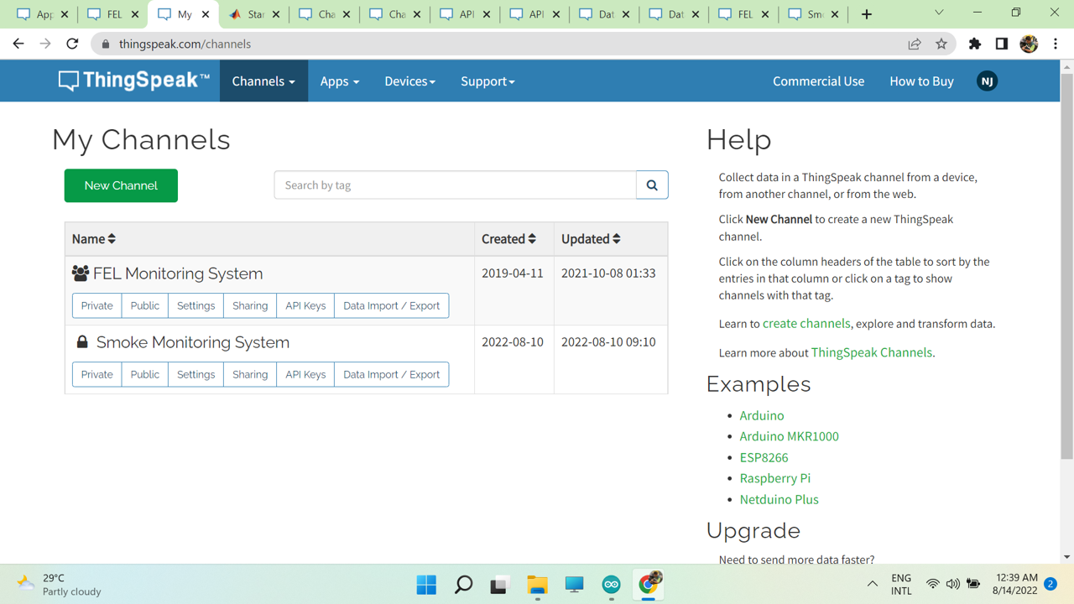This screenshot has height=604, width=1074.
Task: Expand the Devices dropdown menu
Action: point(409,81)
